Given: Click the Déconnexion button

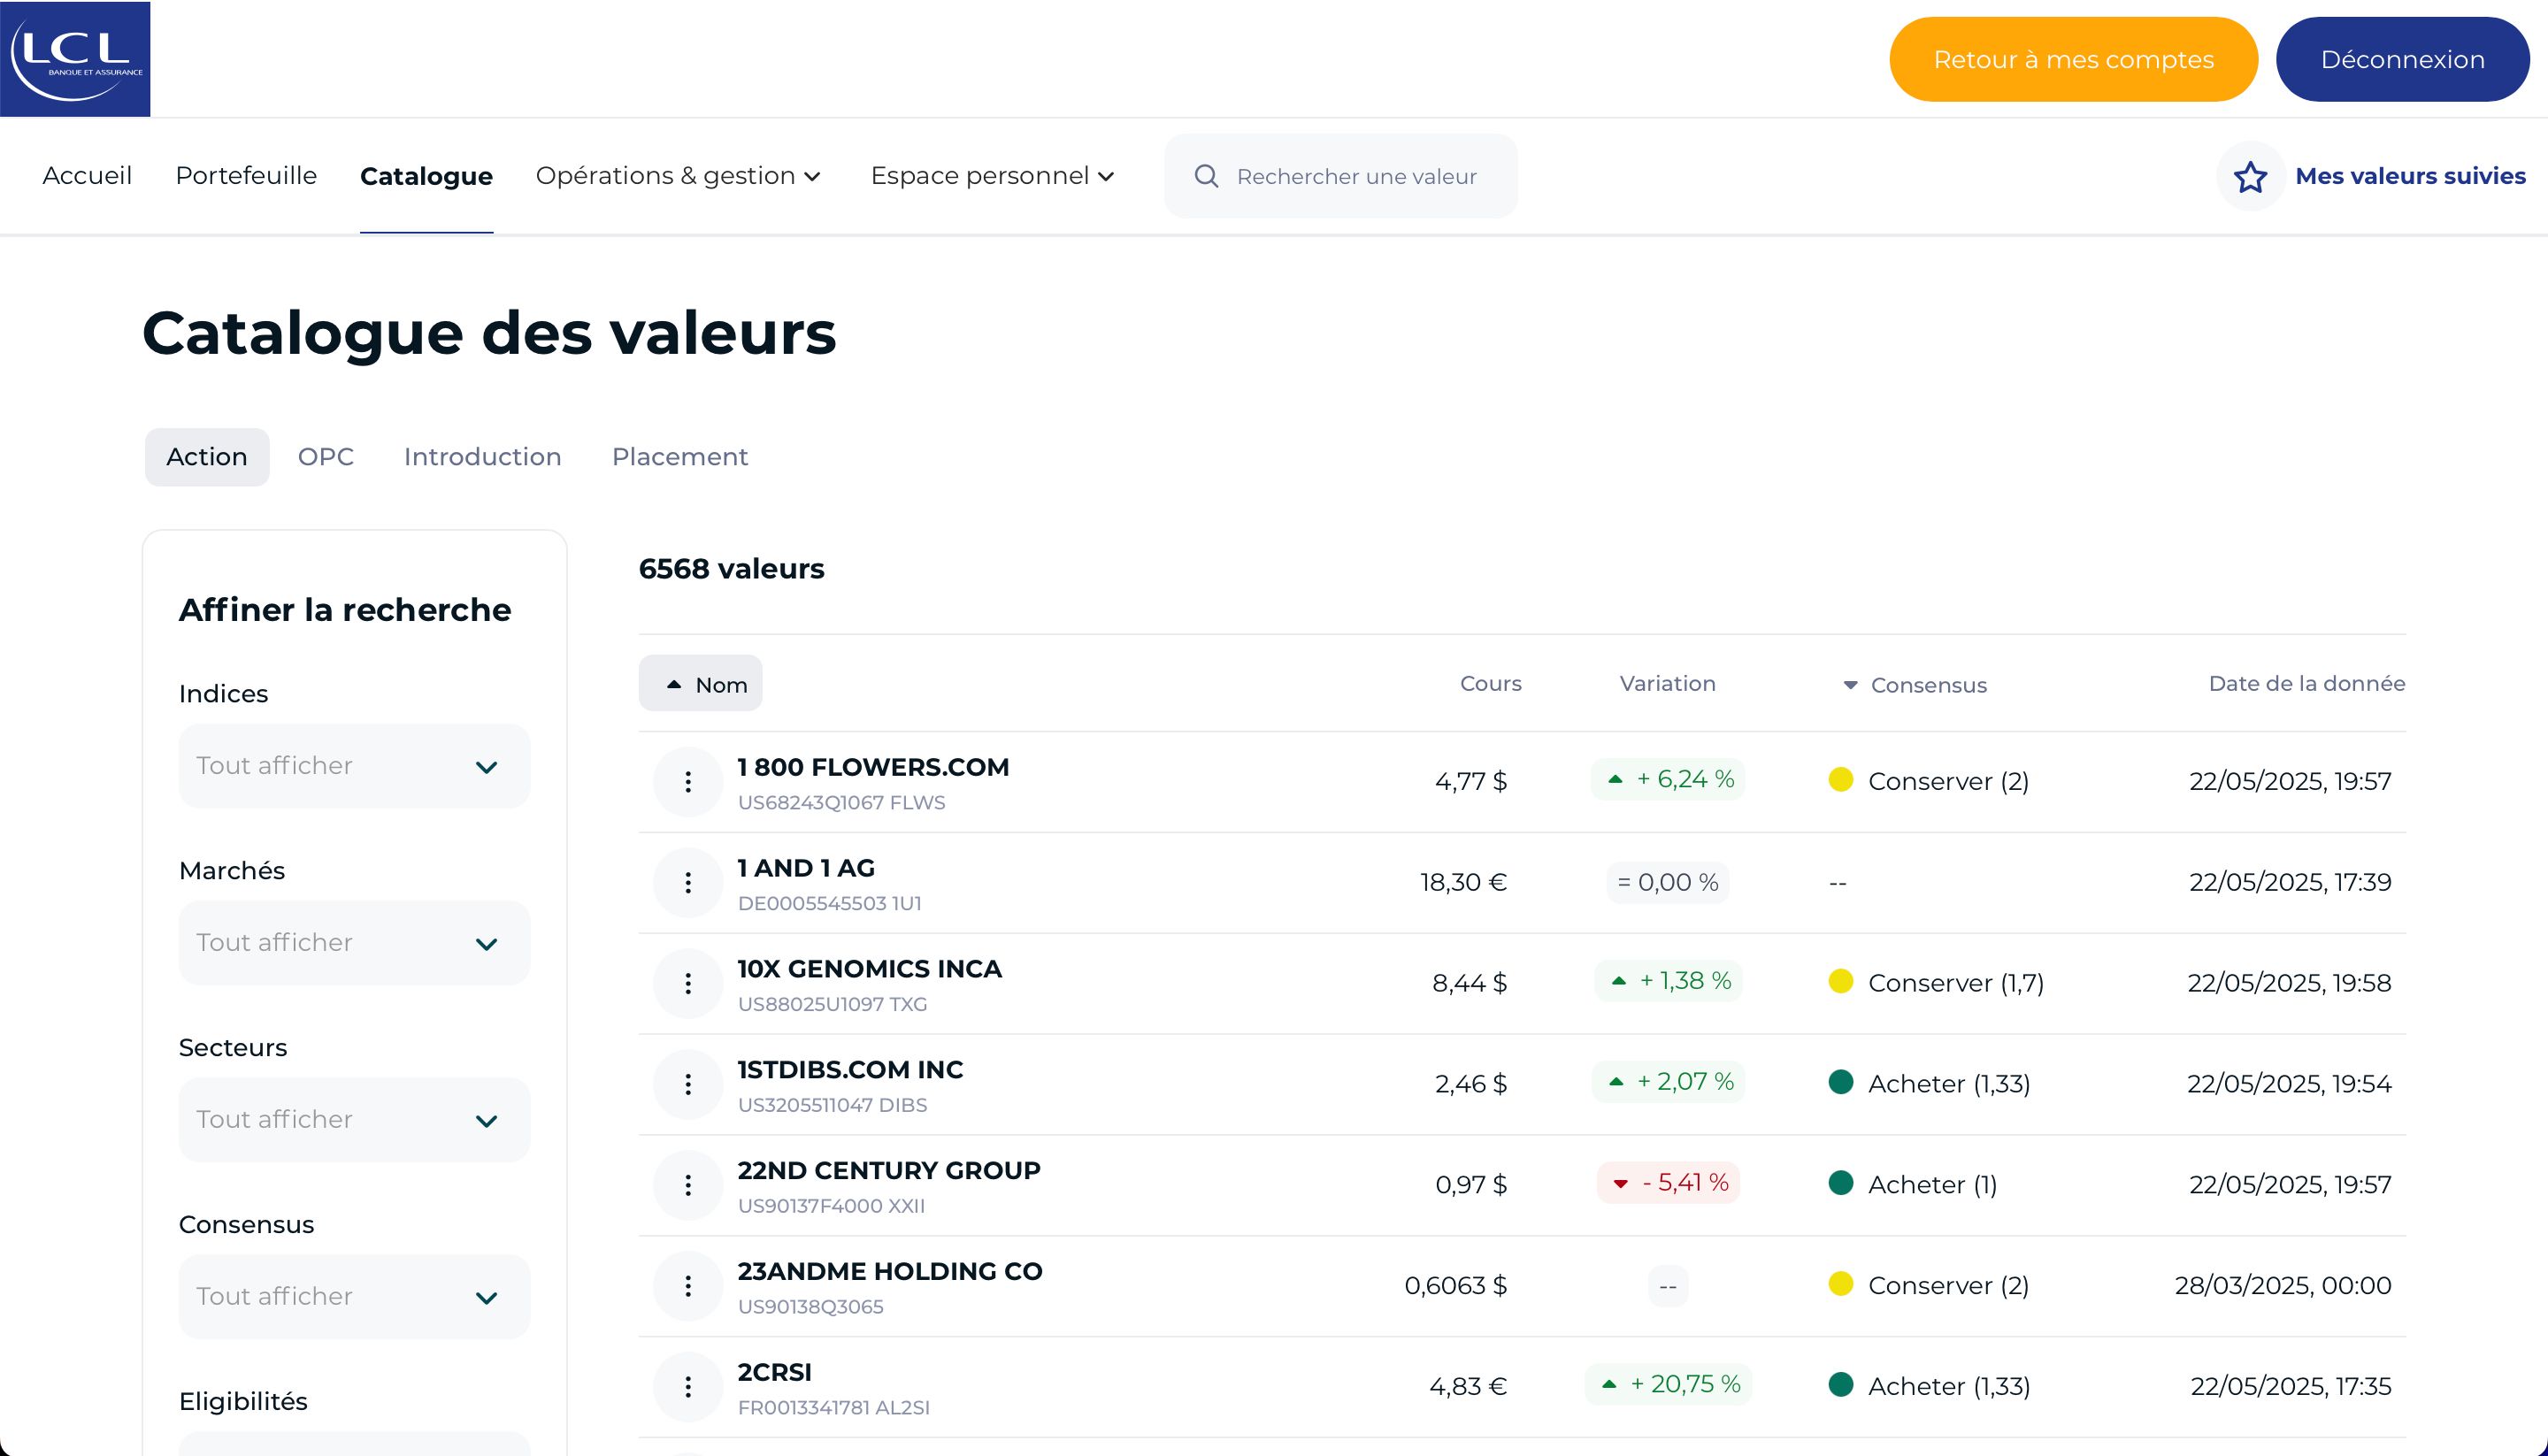Looking at the screenshot, I should click(2403, 59).
